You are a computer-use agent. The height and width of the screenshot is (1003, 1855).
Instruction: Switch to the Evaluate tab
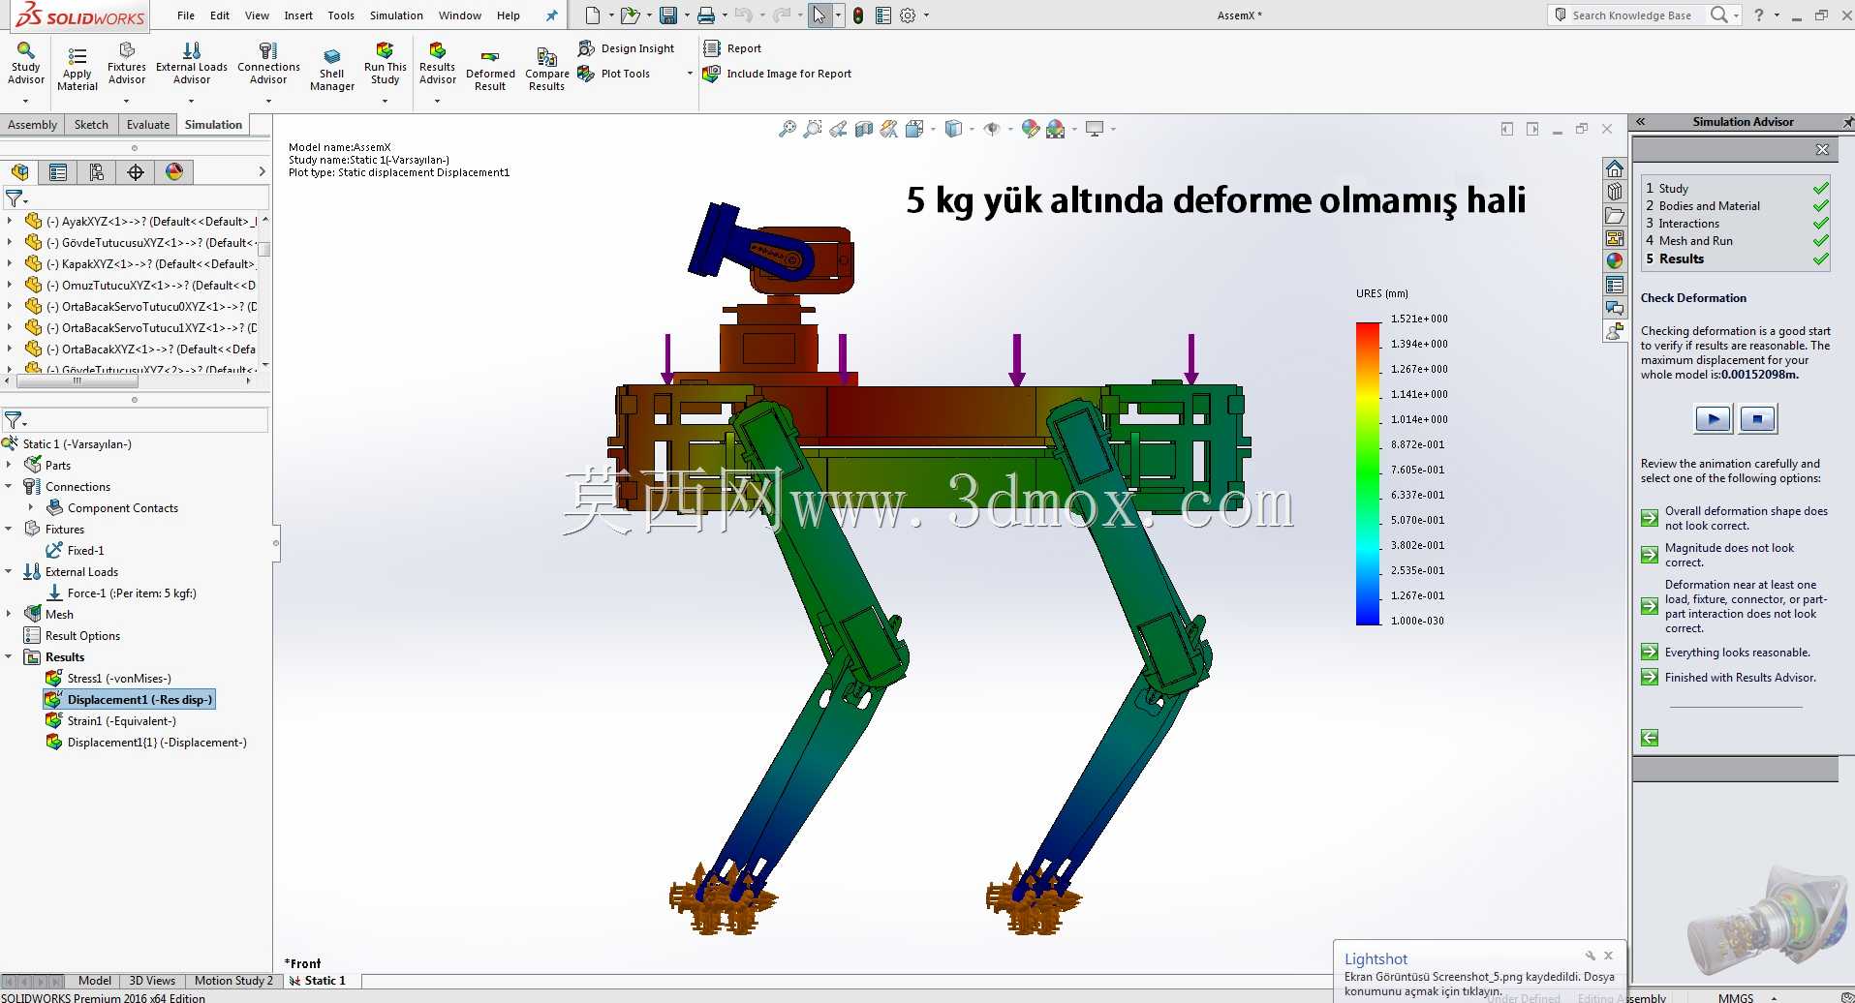tap(148, 125)
